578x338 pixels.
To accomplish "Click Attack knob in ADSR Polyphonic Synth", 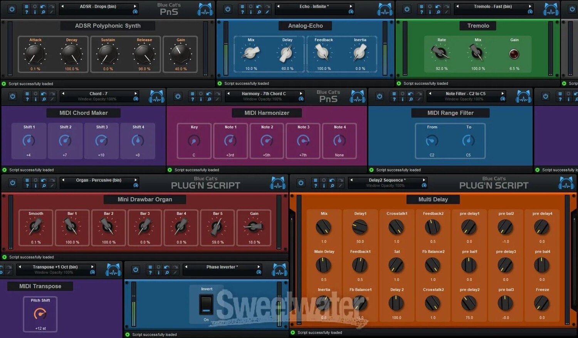I will click(x=35, y=54).
